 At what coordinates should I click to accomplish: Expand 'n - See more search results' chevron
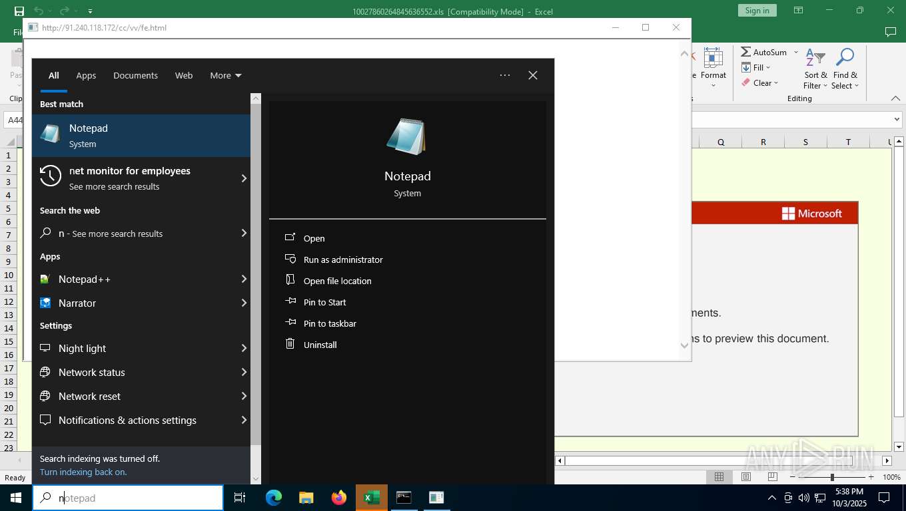(x=244, y=233)
